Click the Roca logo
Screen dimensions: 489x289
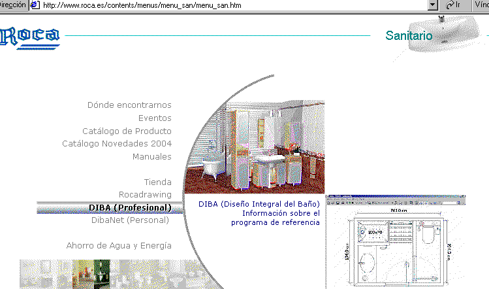coord(29,38)
